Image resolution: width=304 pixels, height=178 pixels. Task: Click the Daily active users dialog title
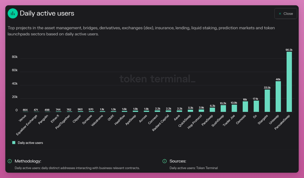tap(47, 13)
